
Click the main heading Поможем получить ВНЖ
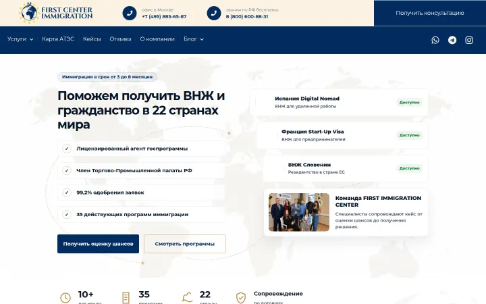point(141,110)
